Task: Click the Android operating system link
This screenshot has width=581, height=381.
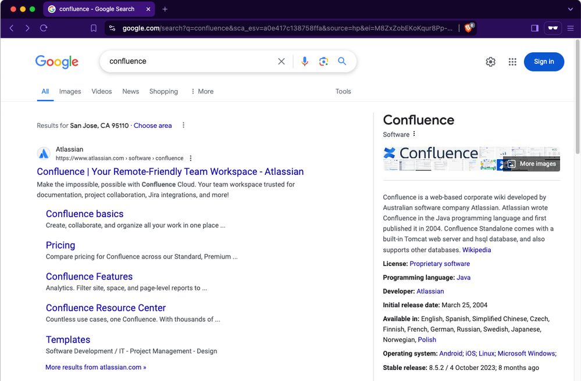Action: pyautogui.click(x=451, y=353)
